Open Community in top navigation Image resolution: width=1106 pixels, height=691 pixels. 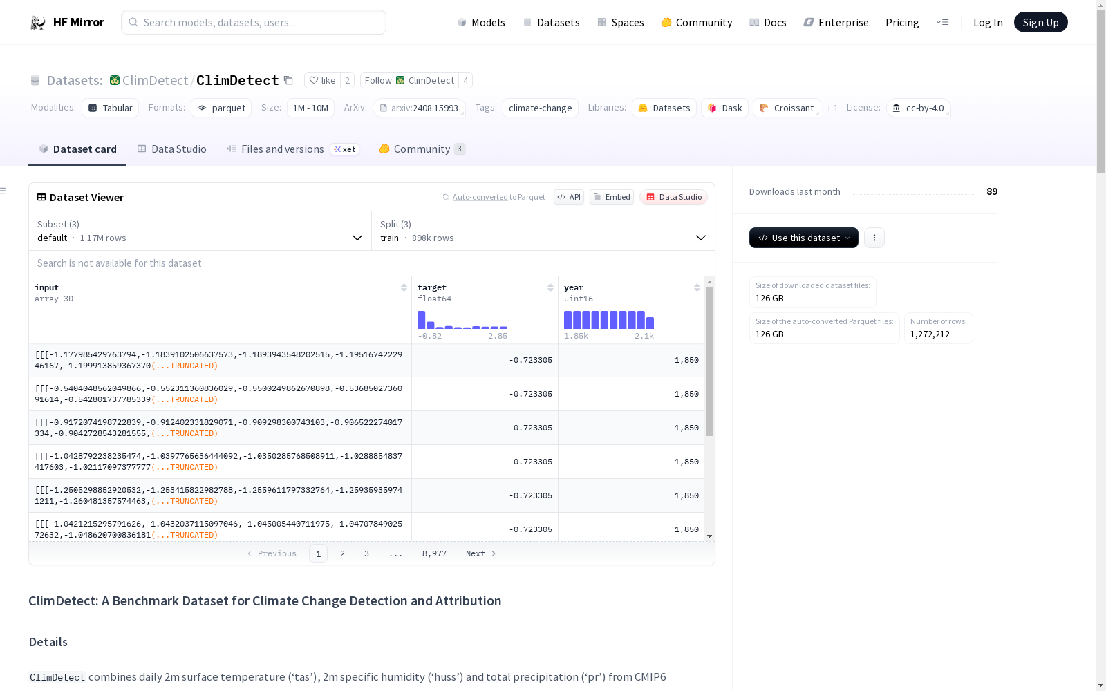coord(696,23)
